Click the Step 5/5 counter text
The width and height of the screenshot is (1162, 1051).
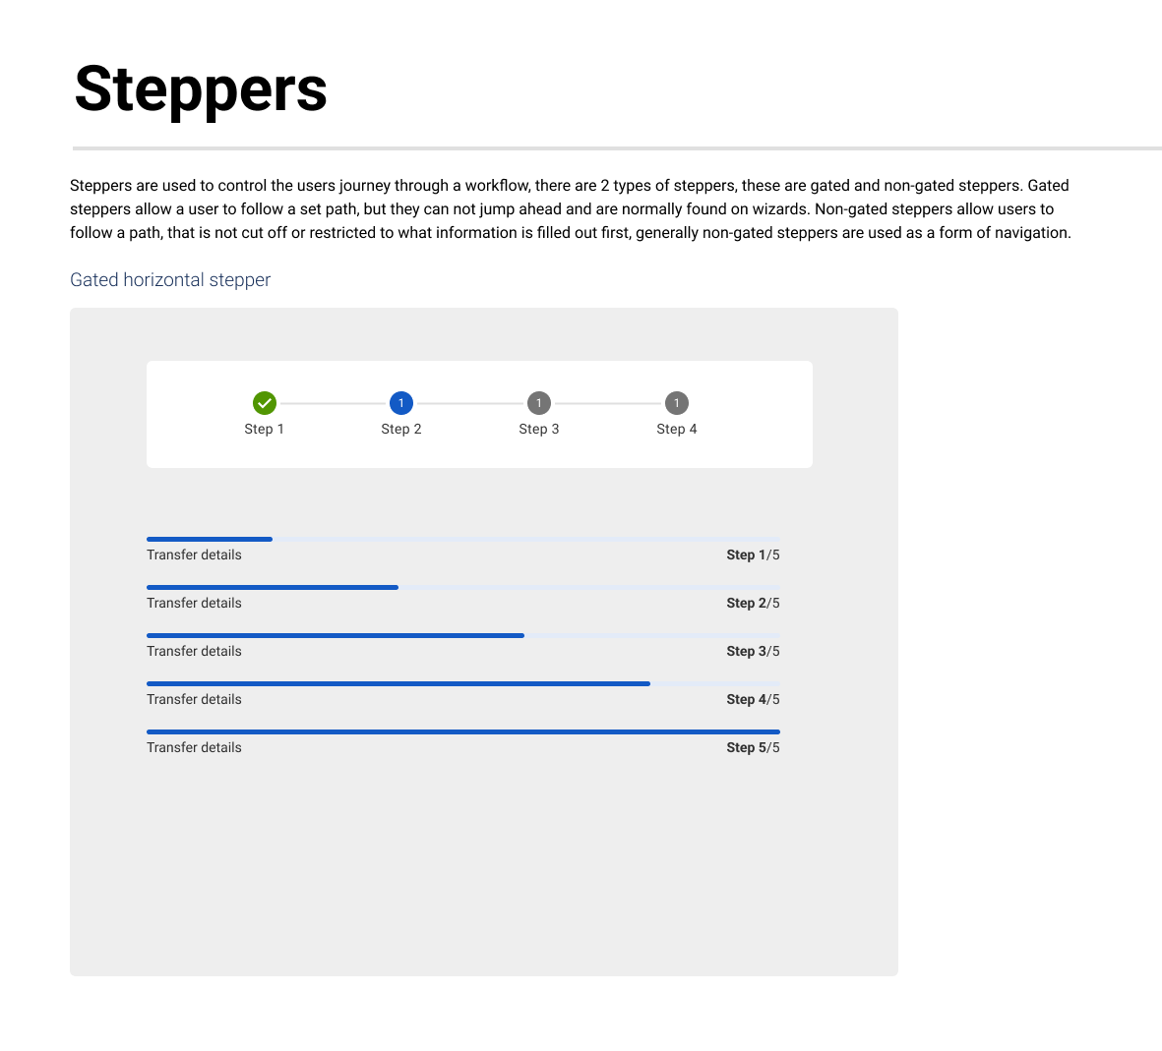coord(753,747)
